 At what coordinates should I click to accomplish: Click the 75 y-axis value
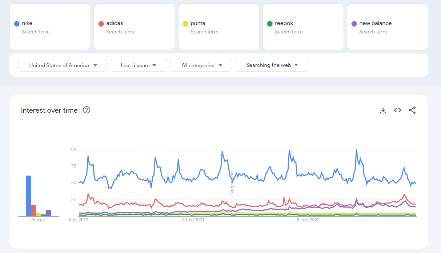[73, 166]
